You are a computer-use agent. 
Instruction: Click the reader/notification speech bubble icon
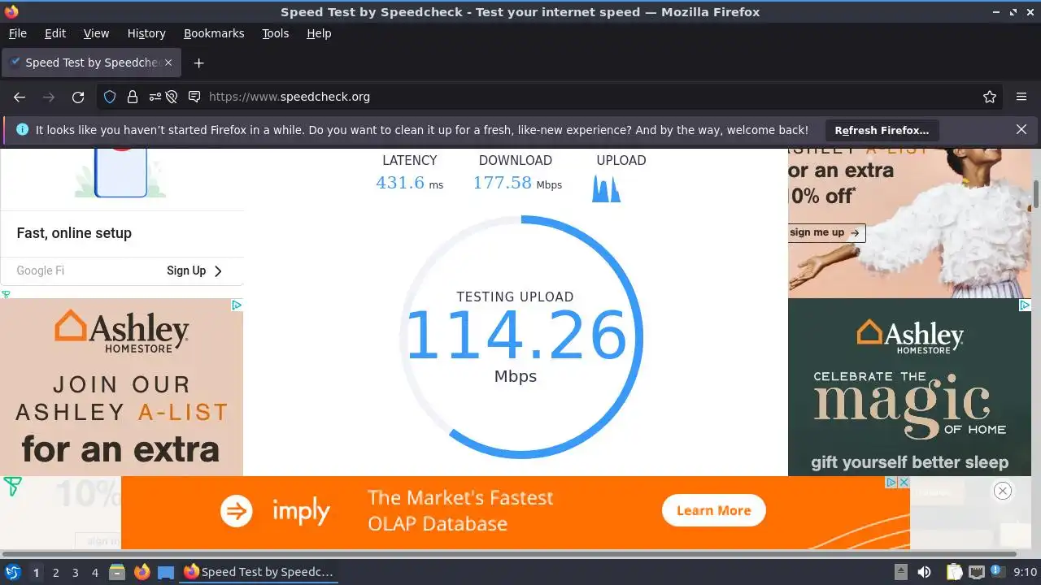pos(194,97)
